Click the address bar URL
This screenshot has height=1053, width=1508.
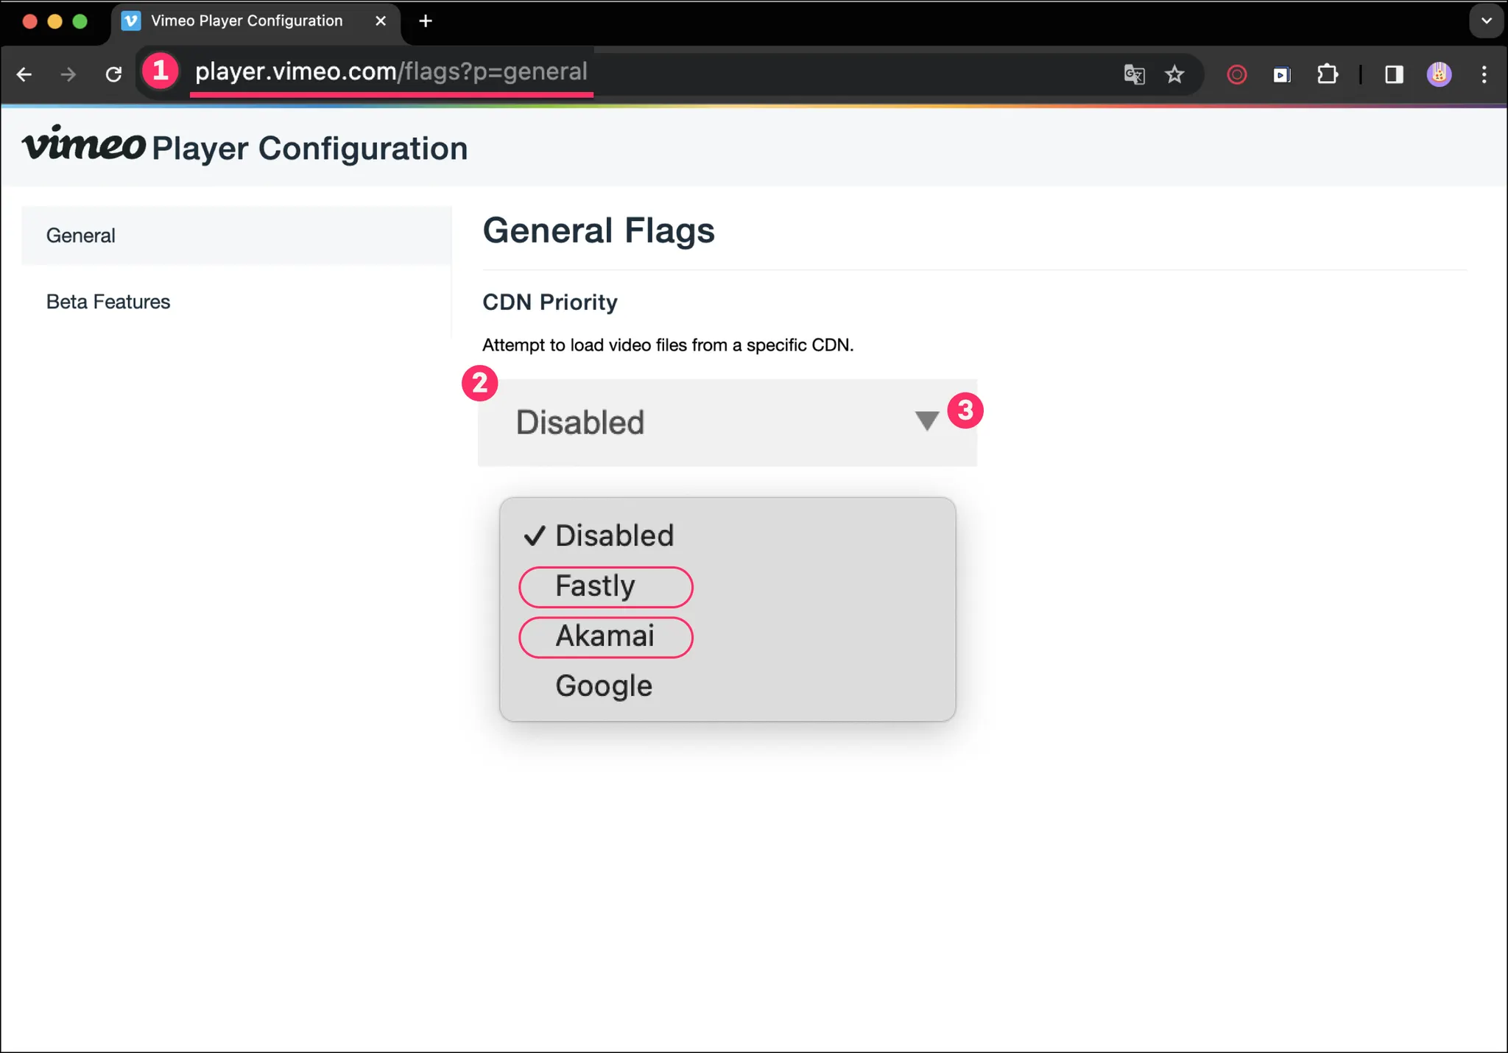[391, 72]
